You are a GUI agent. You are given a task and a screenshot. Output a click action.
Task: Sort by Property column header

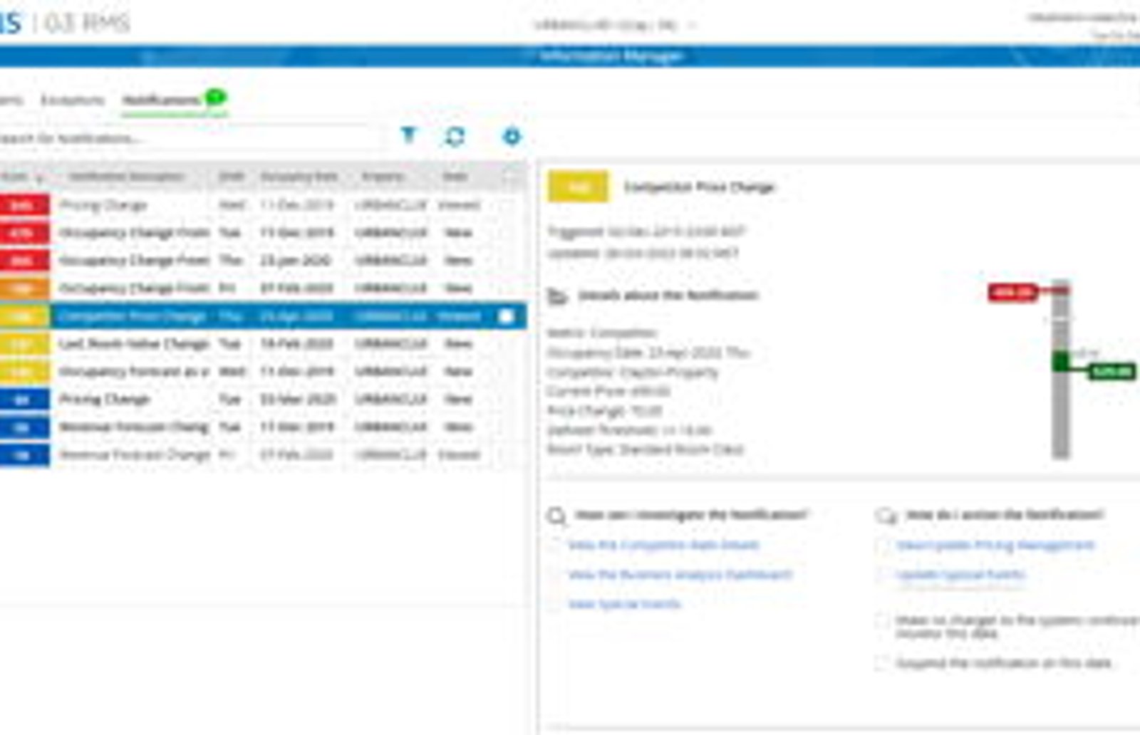(383, 177)
